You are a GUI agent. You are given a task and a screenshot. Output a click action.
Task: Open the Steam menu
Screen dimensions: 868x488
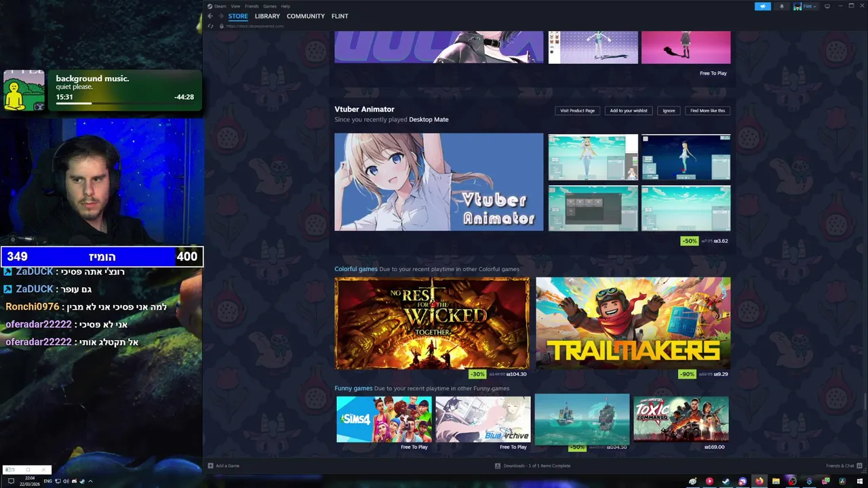coord(220,6)
